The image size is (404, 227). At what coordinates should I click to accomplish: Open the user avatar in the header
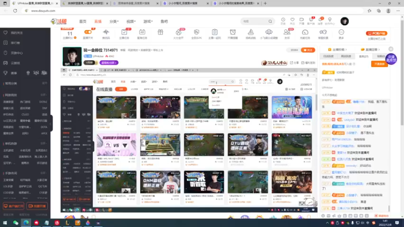click(344, 21)
